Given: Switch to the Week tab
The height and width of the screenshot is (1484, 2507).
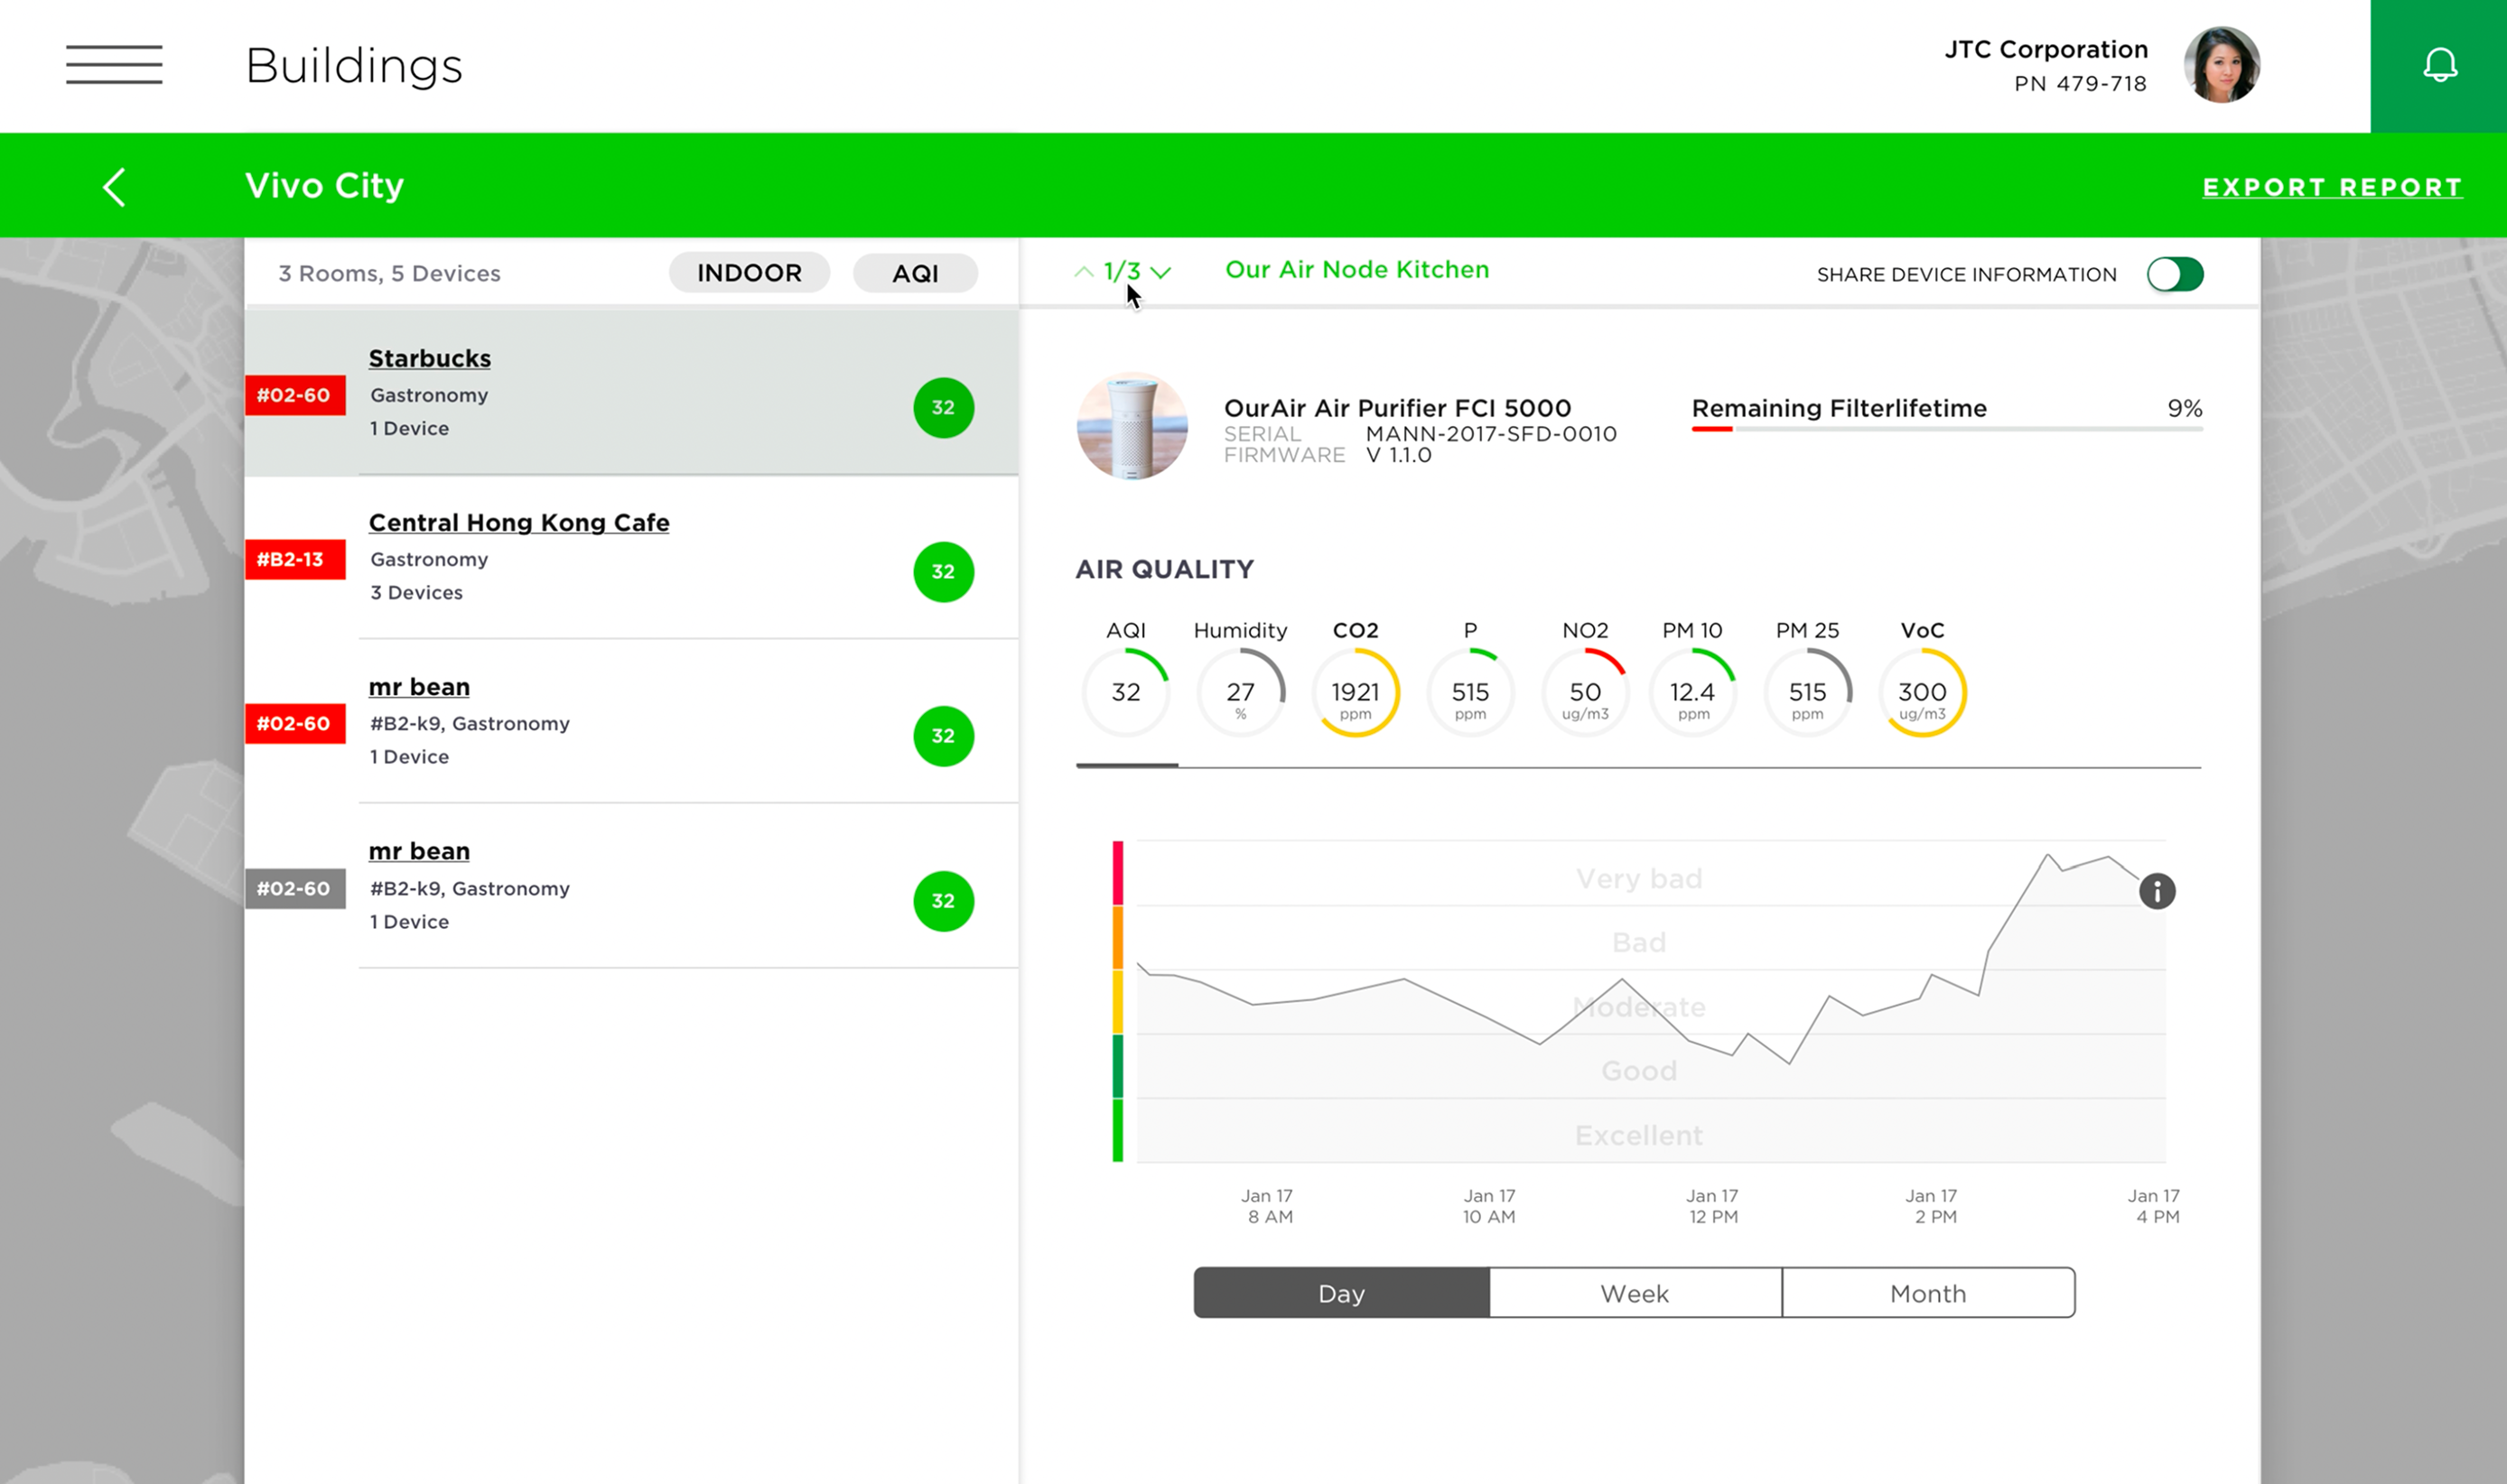Looking at the screenshot, I should [1634, 1292].
